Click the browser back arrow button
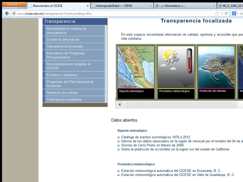Screen dimensions: 243x182 coord(7,13)
